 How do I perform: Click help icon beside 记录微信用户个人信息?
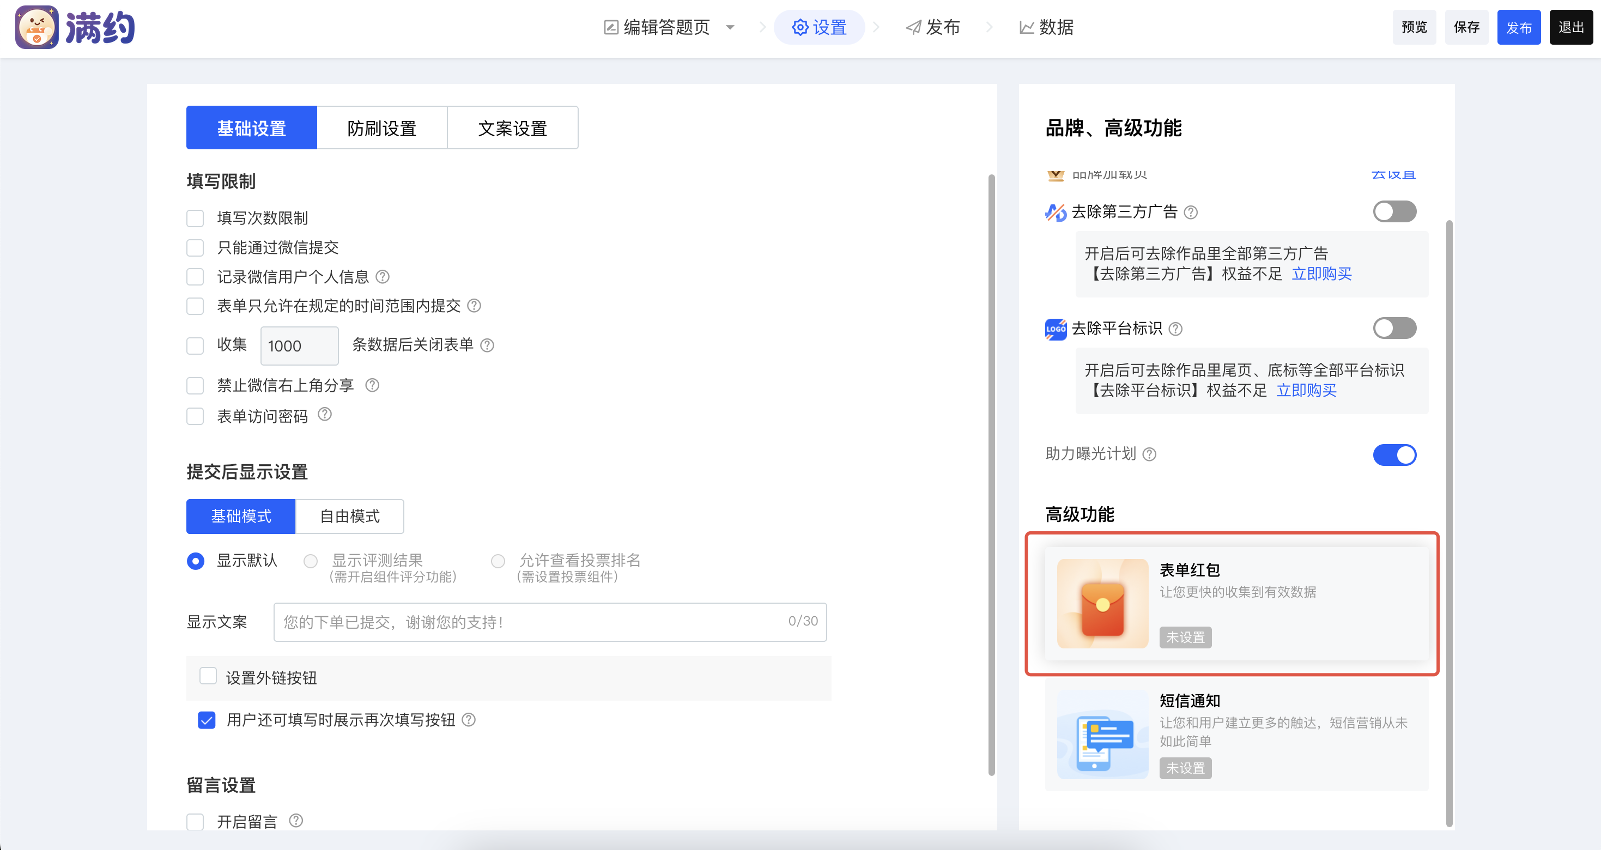(382, 276)
